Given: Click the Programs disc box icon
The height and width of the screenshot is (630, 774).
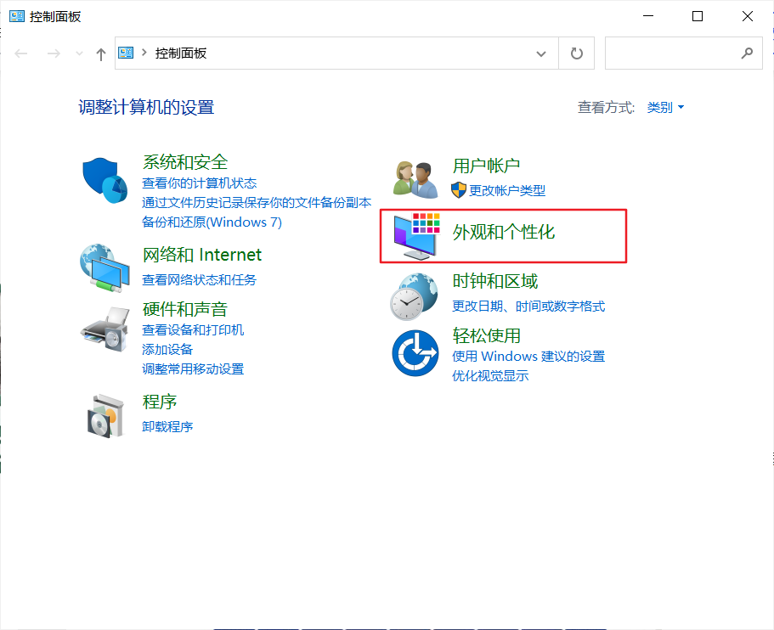Looking at the screenshot, I should [105, 415].
